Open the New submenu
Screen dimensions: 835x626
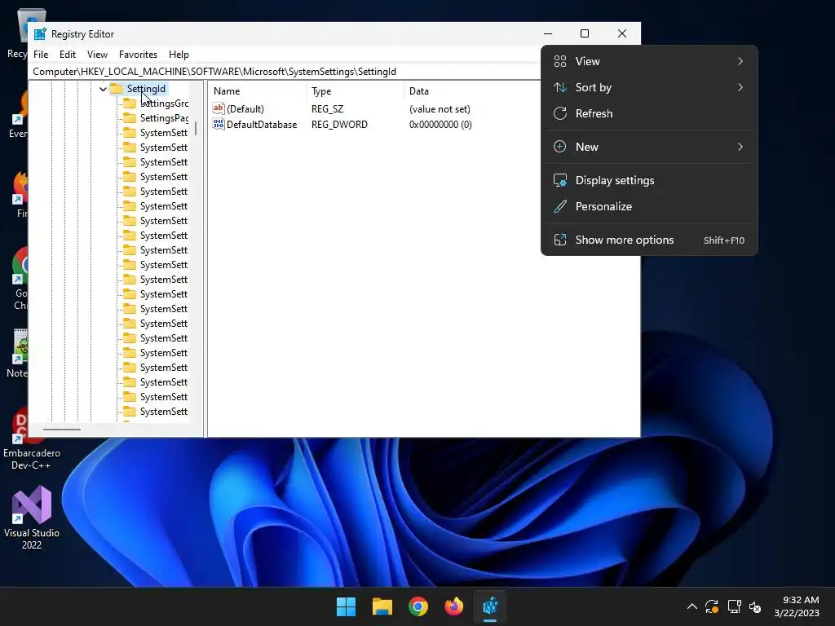[649, 147]
